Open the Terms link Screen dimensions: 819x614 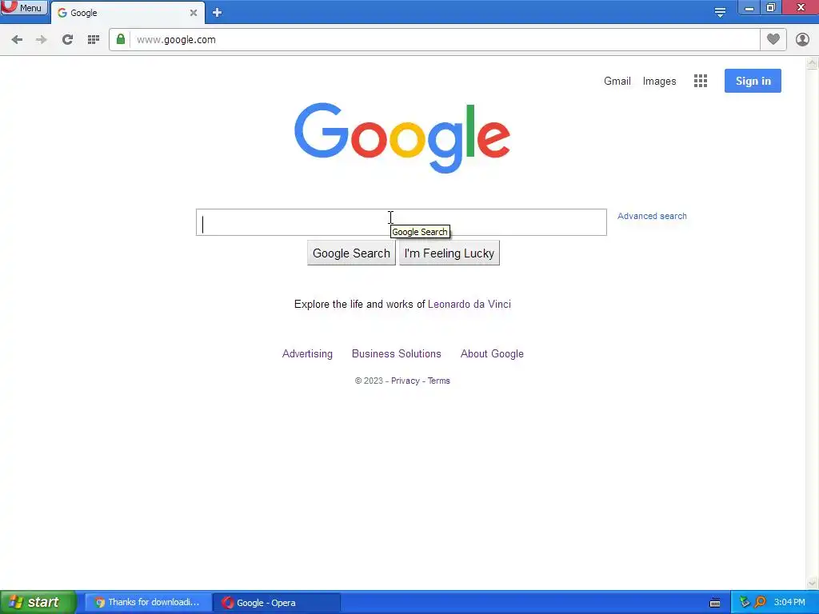coord(439,381)
